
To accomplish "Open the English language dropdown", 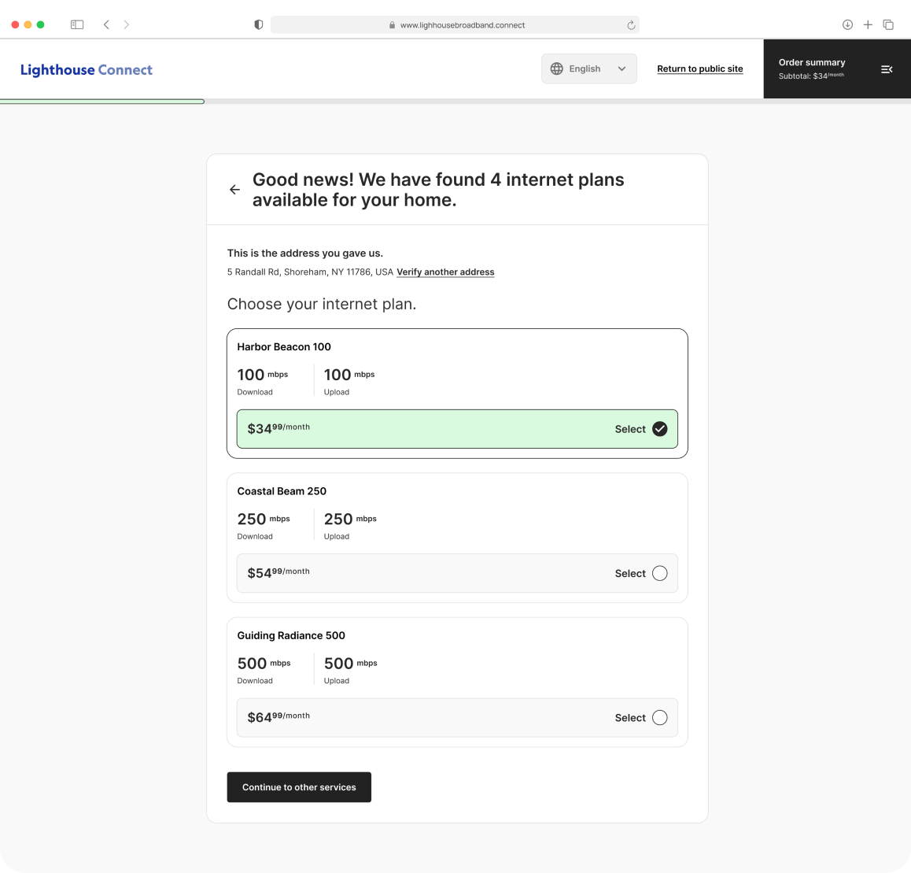I will tap(588, 68).
